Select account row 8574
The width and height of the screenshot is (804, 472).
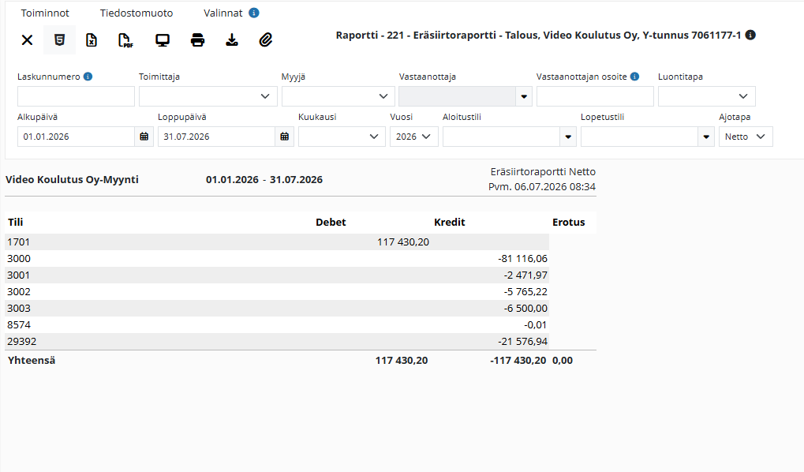click(277, 324)
